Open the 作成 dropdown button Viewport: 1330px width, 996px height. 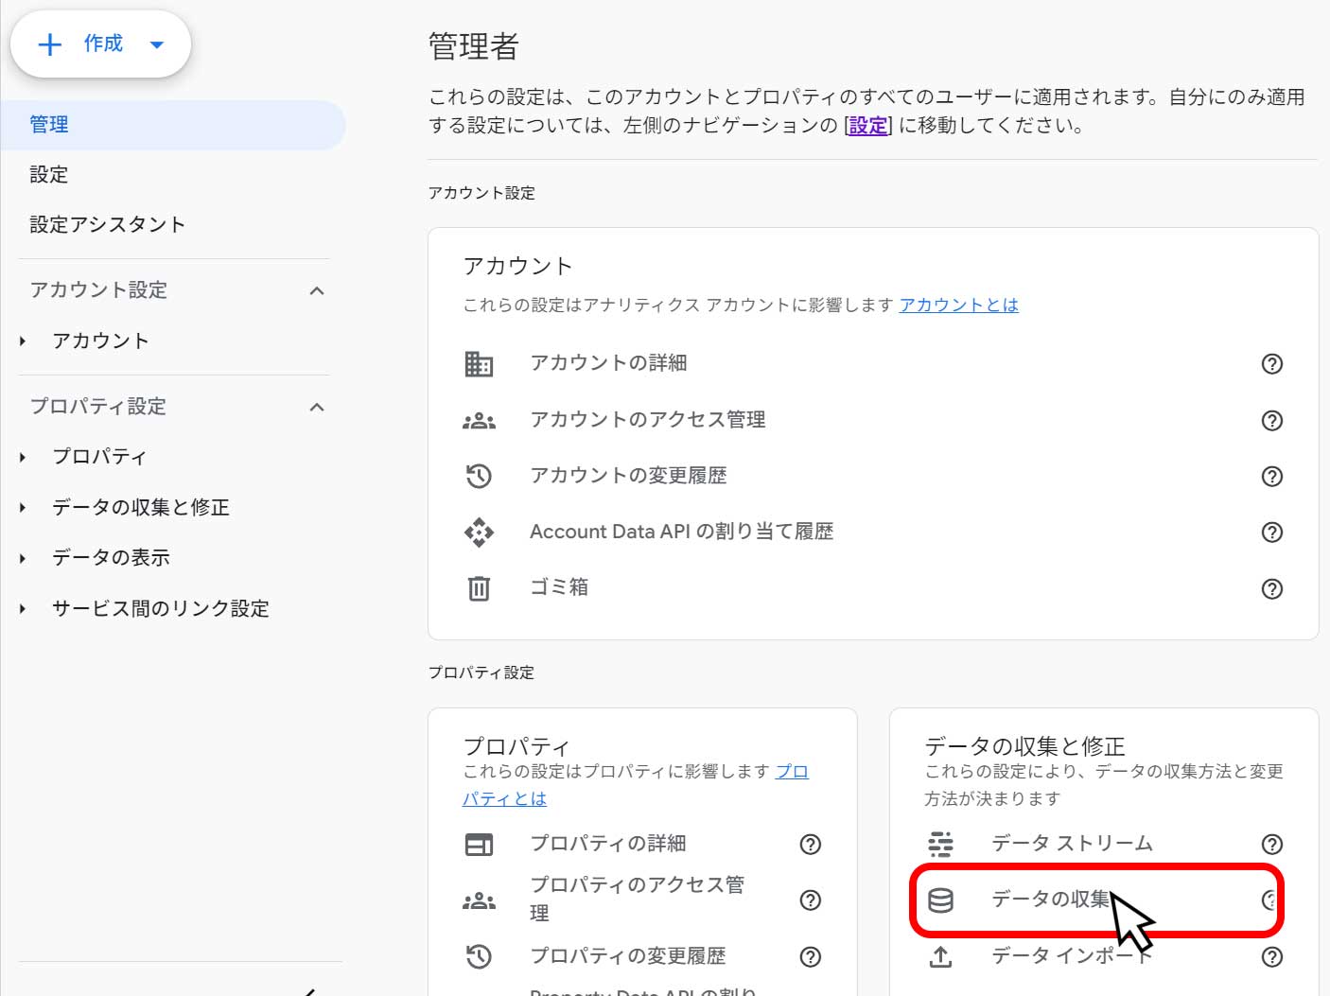pos(100,44)
